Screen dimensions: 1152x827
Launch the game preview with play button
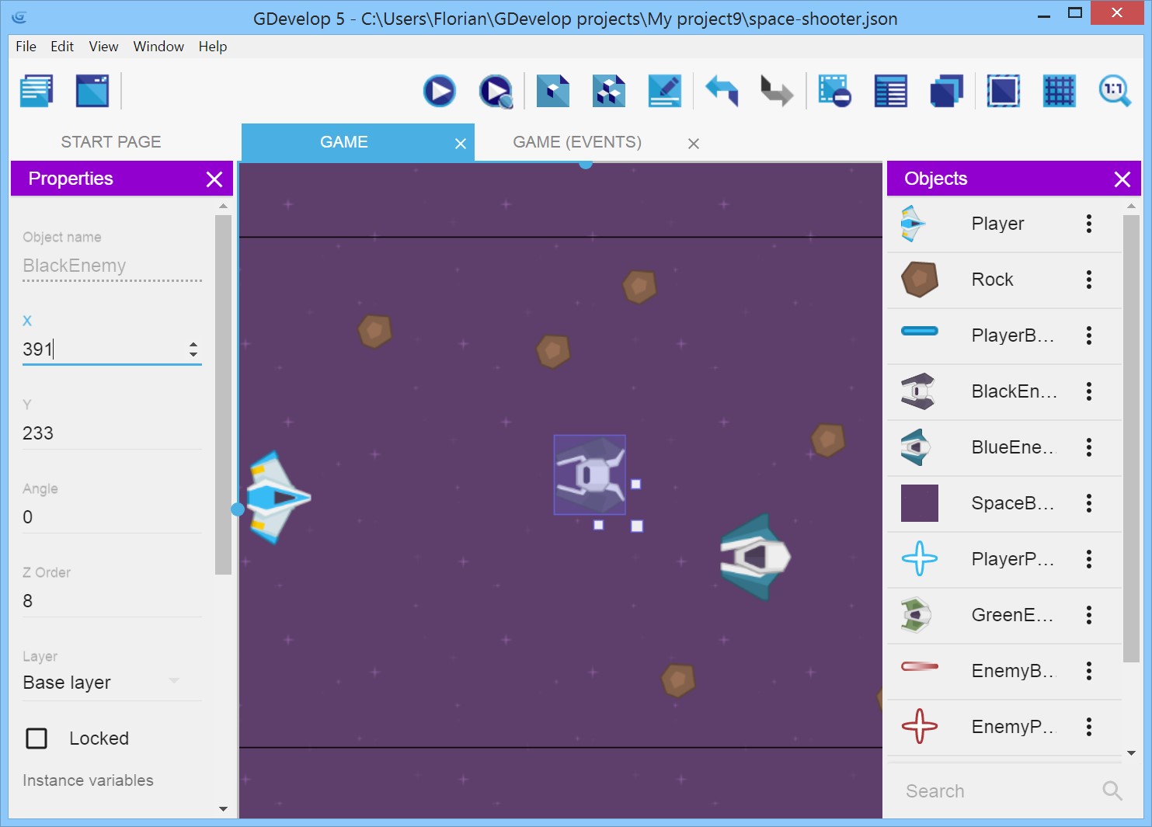[x=439, y=92]
